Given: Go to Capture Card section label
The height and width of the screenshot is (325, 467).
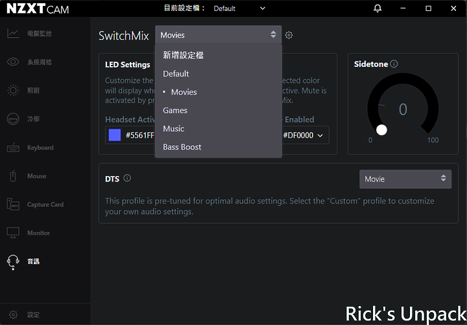Looking at the screenshot, I should [45, 204].
